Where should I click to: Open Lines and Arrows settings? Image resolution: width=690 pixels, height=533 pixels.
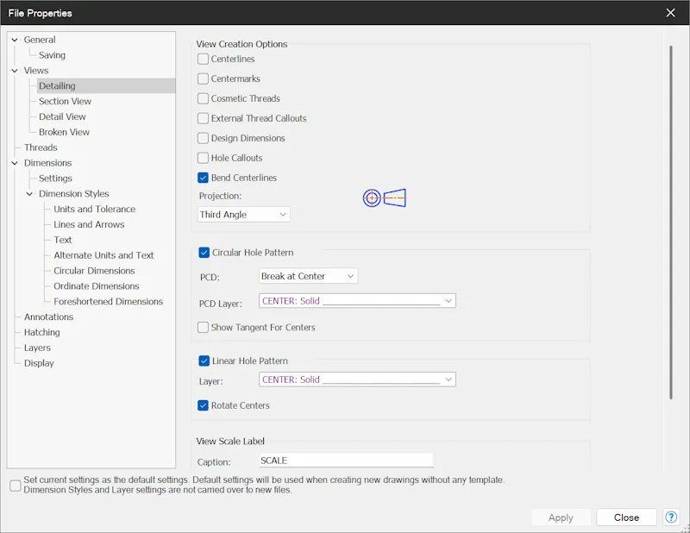(89, 224)
